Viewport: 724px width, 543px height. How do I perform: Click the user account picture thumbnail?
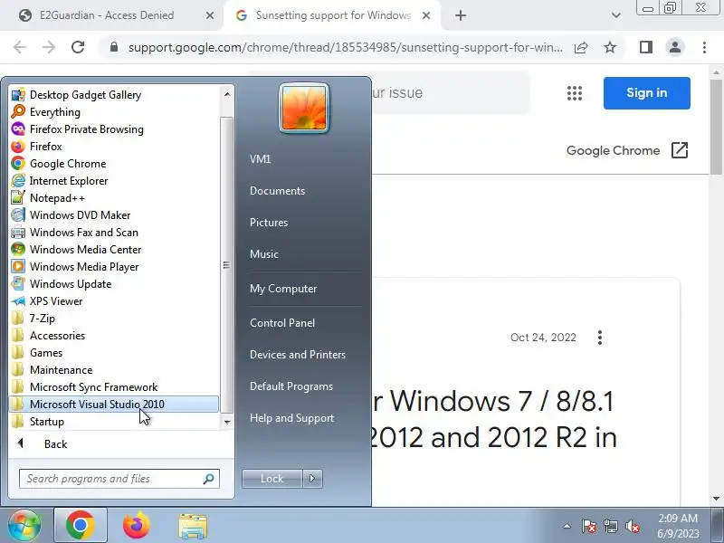click(x=304, y=108)
